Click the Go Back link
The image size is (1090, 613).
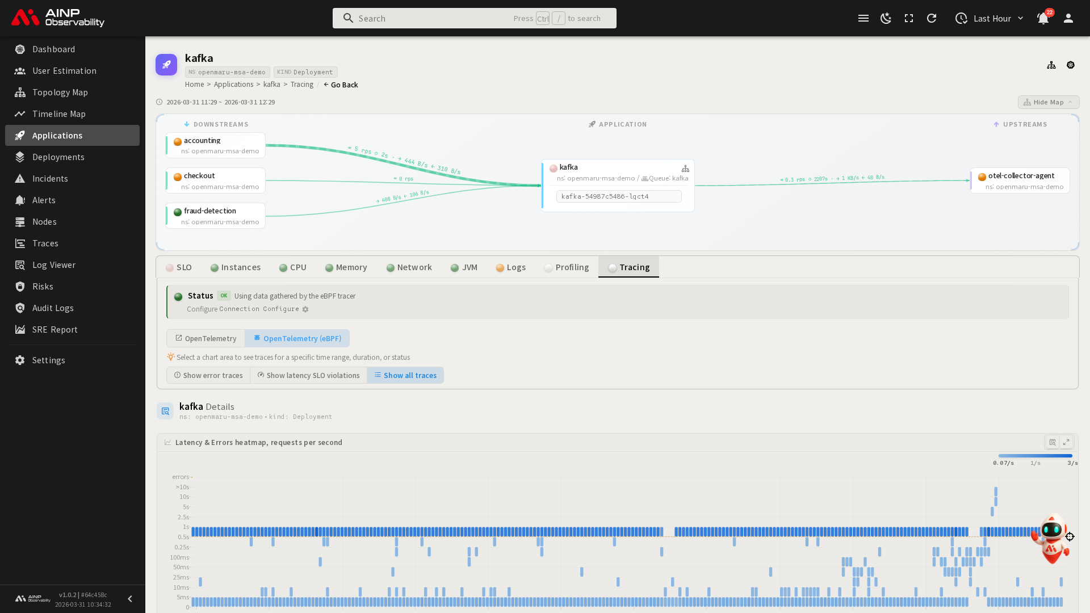(x=341, y=85)
